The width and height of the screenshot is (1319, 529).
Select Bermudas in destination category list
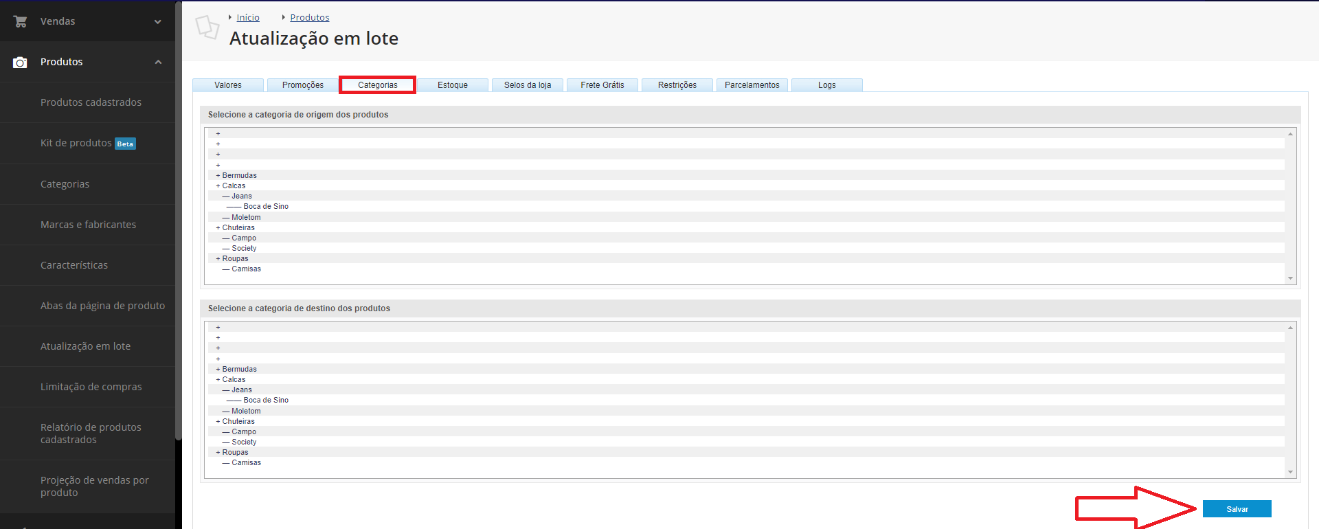coord(746,369)
